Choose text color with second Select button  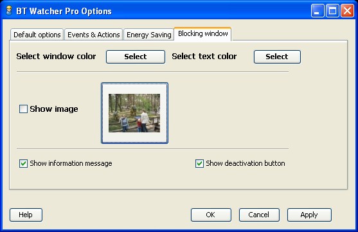coord(277,57)
